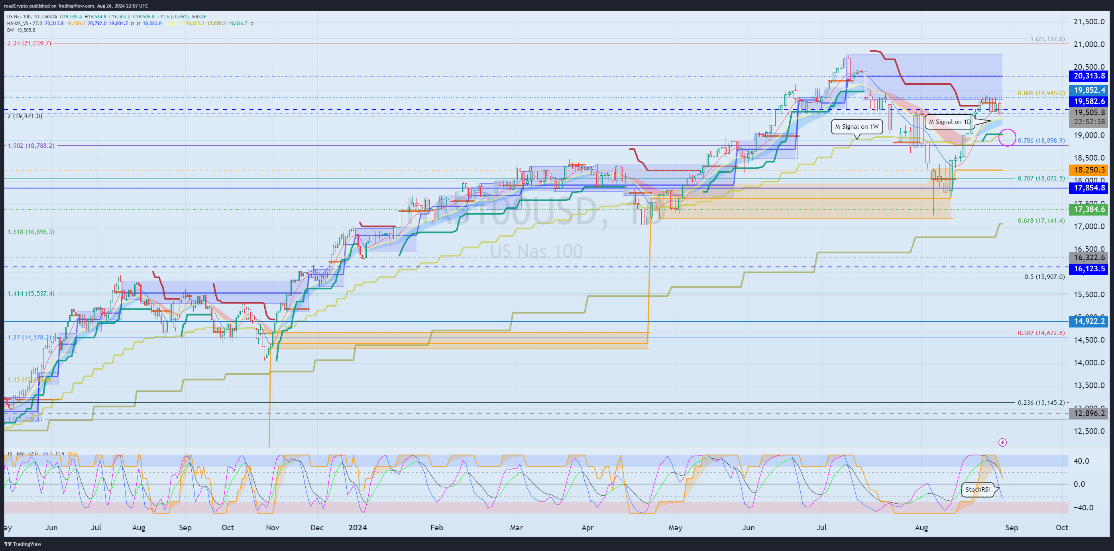1114x551 pixels.
Task: Open the HA-MS_VS indicator legend
Action: pyautogui.click(x=24, y=24)
